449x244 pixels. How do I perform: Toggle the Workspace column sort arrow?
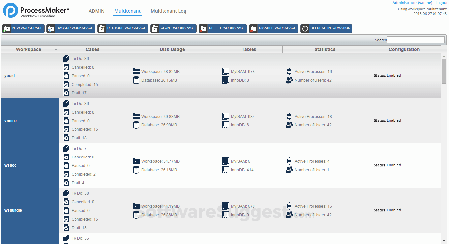[x=56, y=49]
